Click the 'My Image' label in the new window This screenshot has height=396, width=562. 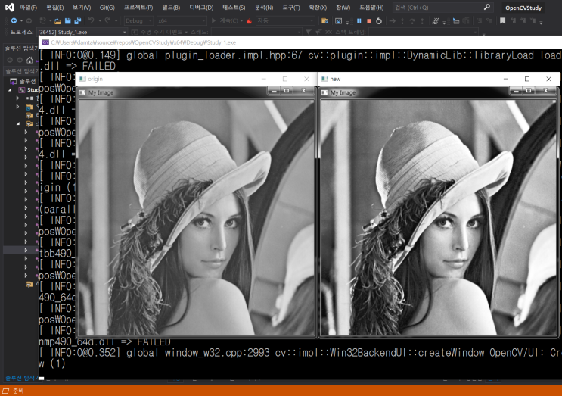click(x=343, y=92)
